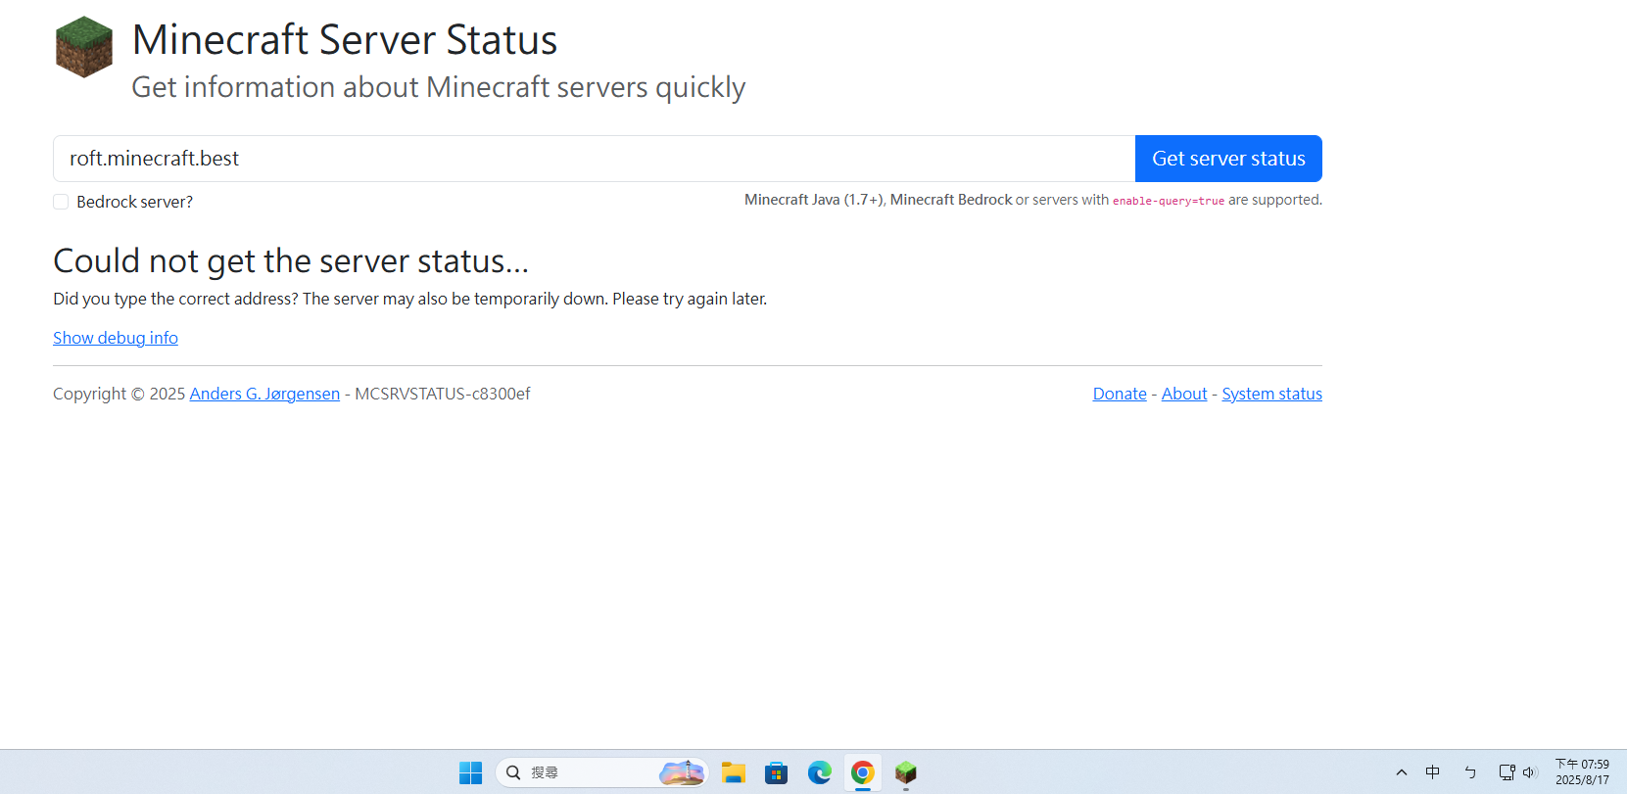Open the Donate link

pyautogui.click(x=1120, y=394)
